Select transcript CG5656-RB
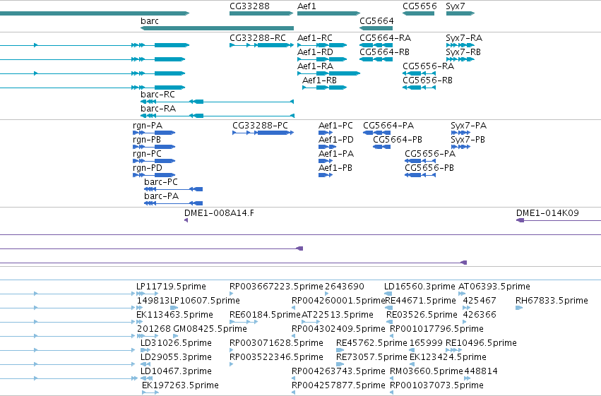Screen dimensions: 601x396 click(419, 88)
